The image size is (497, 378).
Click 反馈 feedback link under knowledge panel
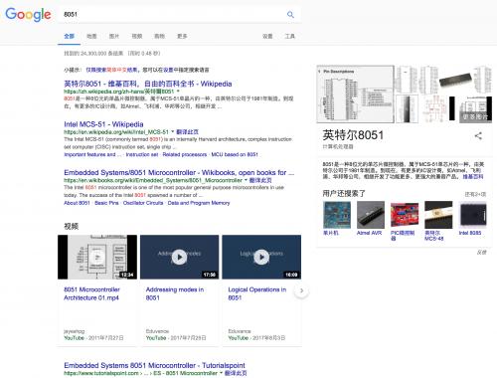[481, 253]
